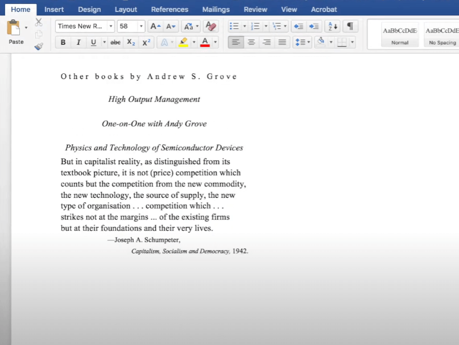Toggle bold formatting
This screenshot has width=459, height=345.
[x=62, y=41]
